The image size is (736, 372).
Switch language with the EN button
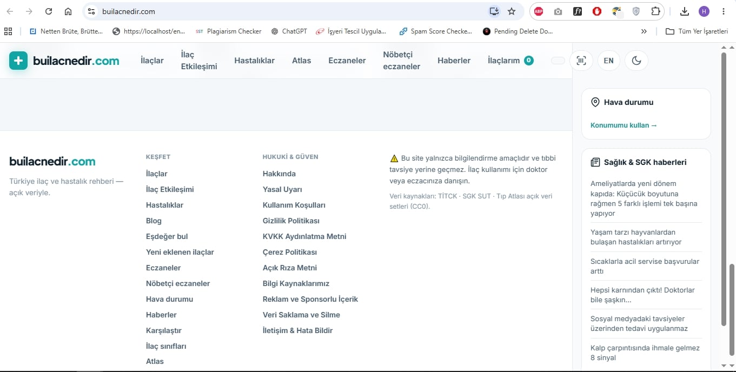coord(609,61)
